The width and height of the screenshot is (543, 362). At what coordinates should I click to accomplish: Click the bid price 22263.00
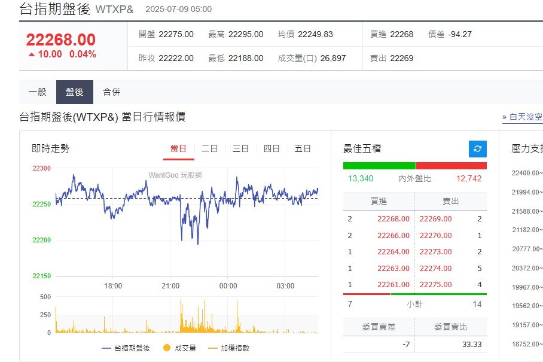coord(393,269)
